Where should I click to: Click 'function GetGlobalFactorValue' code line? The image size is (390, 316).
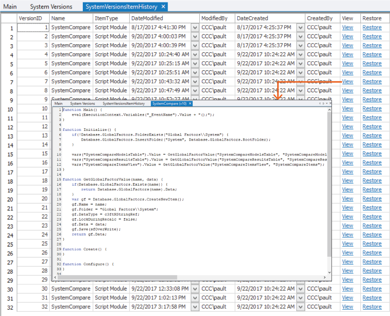point(113,179)
